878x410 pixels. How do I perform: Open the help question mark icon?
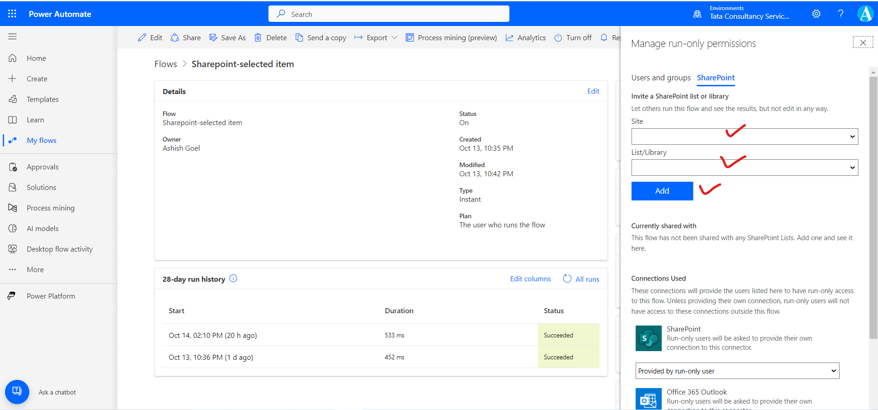[841, 14]
